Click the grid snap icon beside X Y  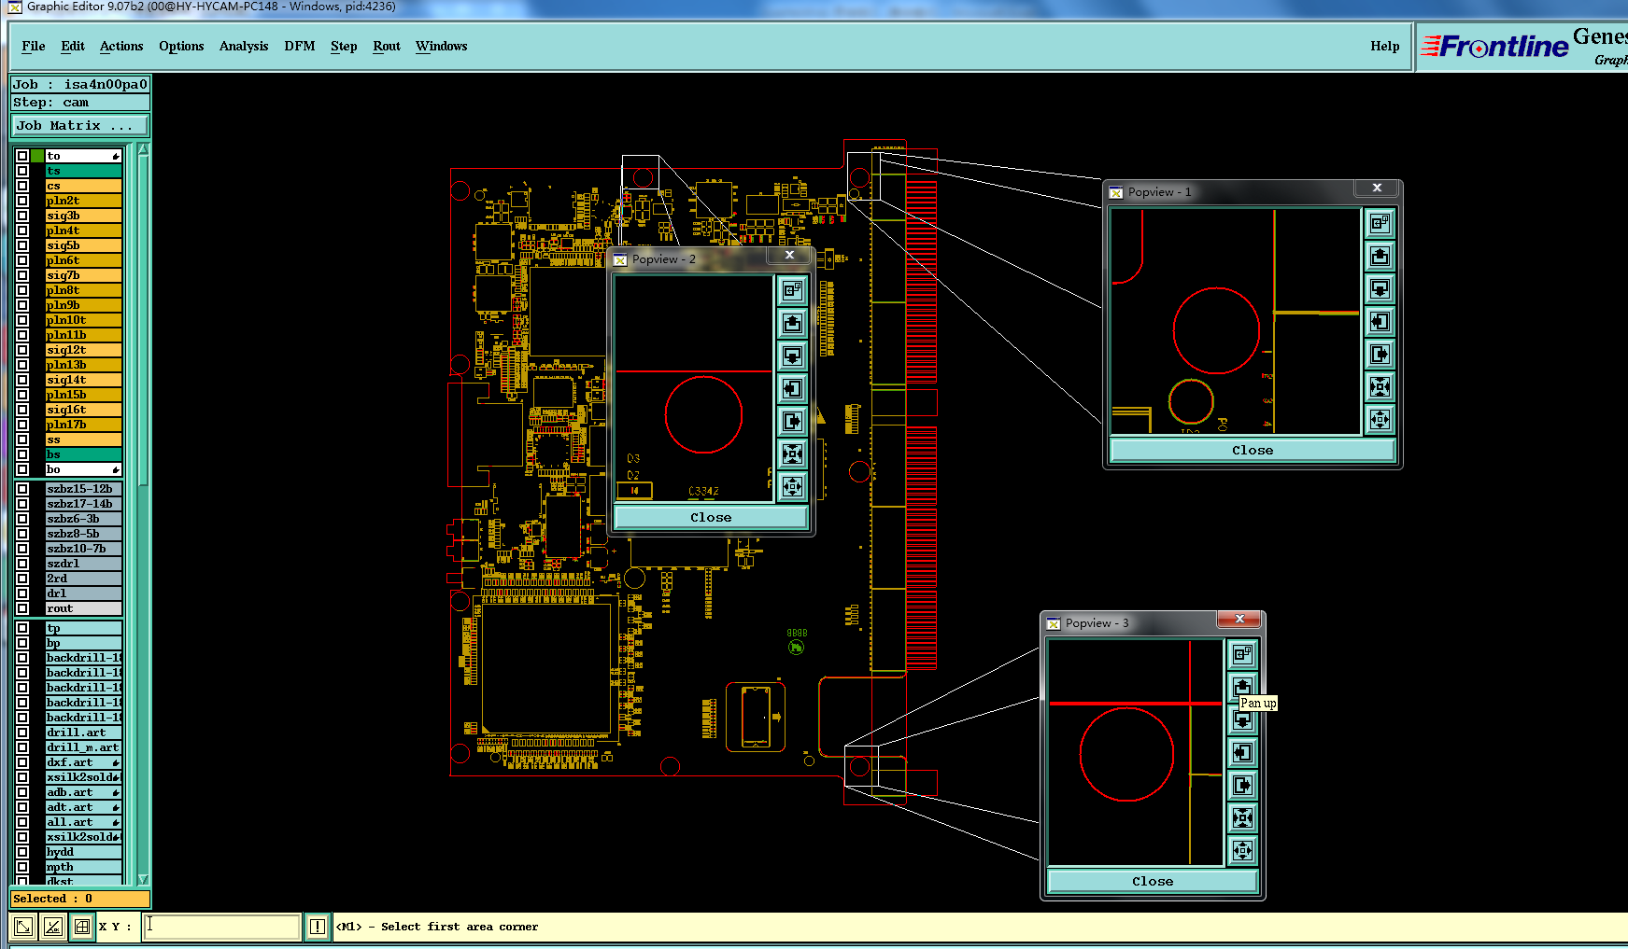point(82,927)
